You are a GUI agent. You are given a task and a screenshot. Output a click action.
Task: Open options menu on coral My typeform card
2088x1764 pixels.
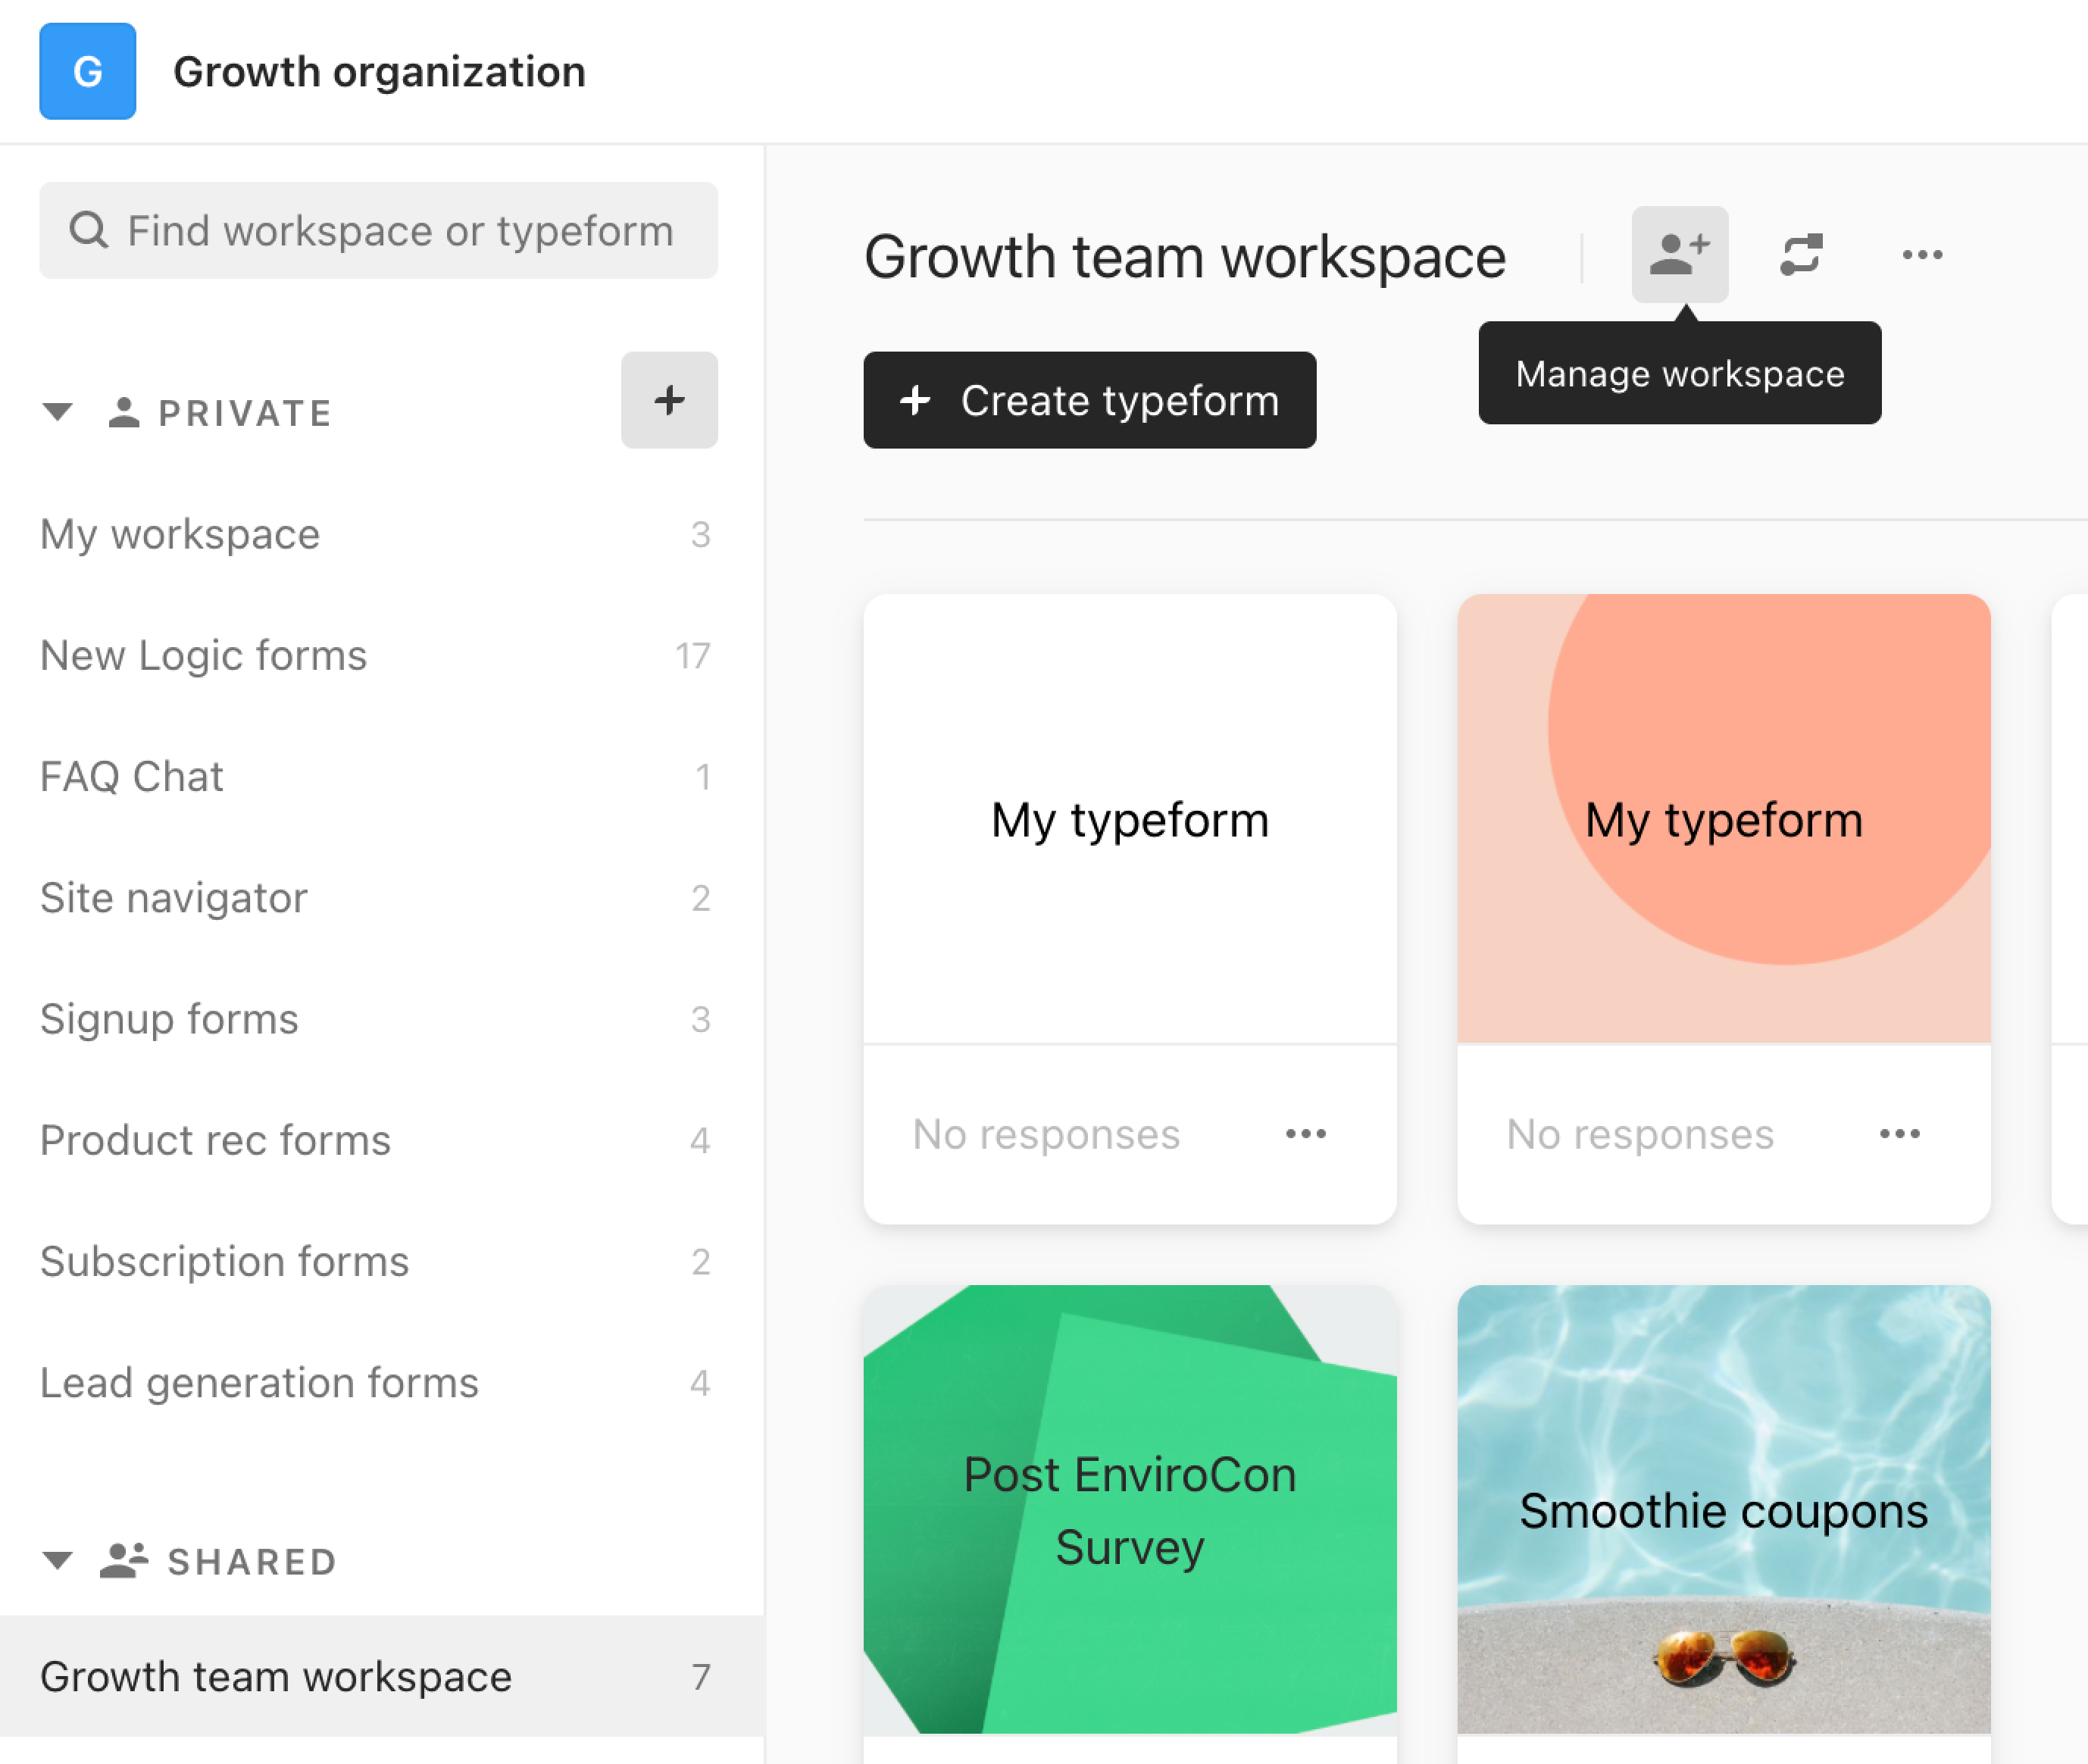1900,1133
